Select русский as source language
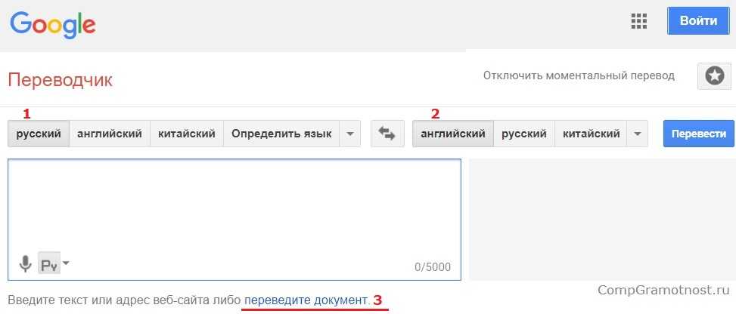 39,134
